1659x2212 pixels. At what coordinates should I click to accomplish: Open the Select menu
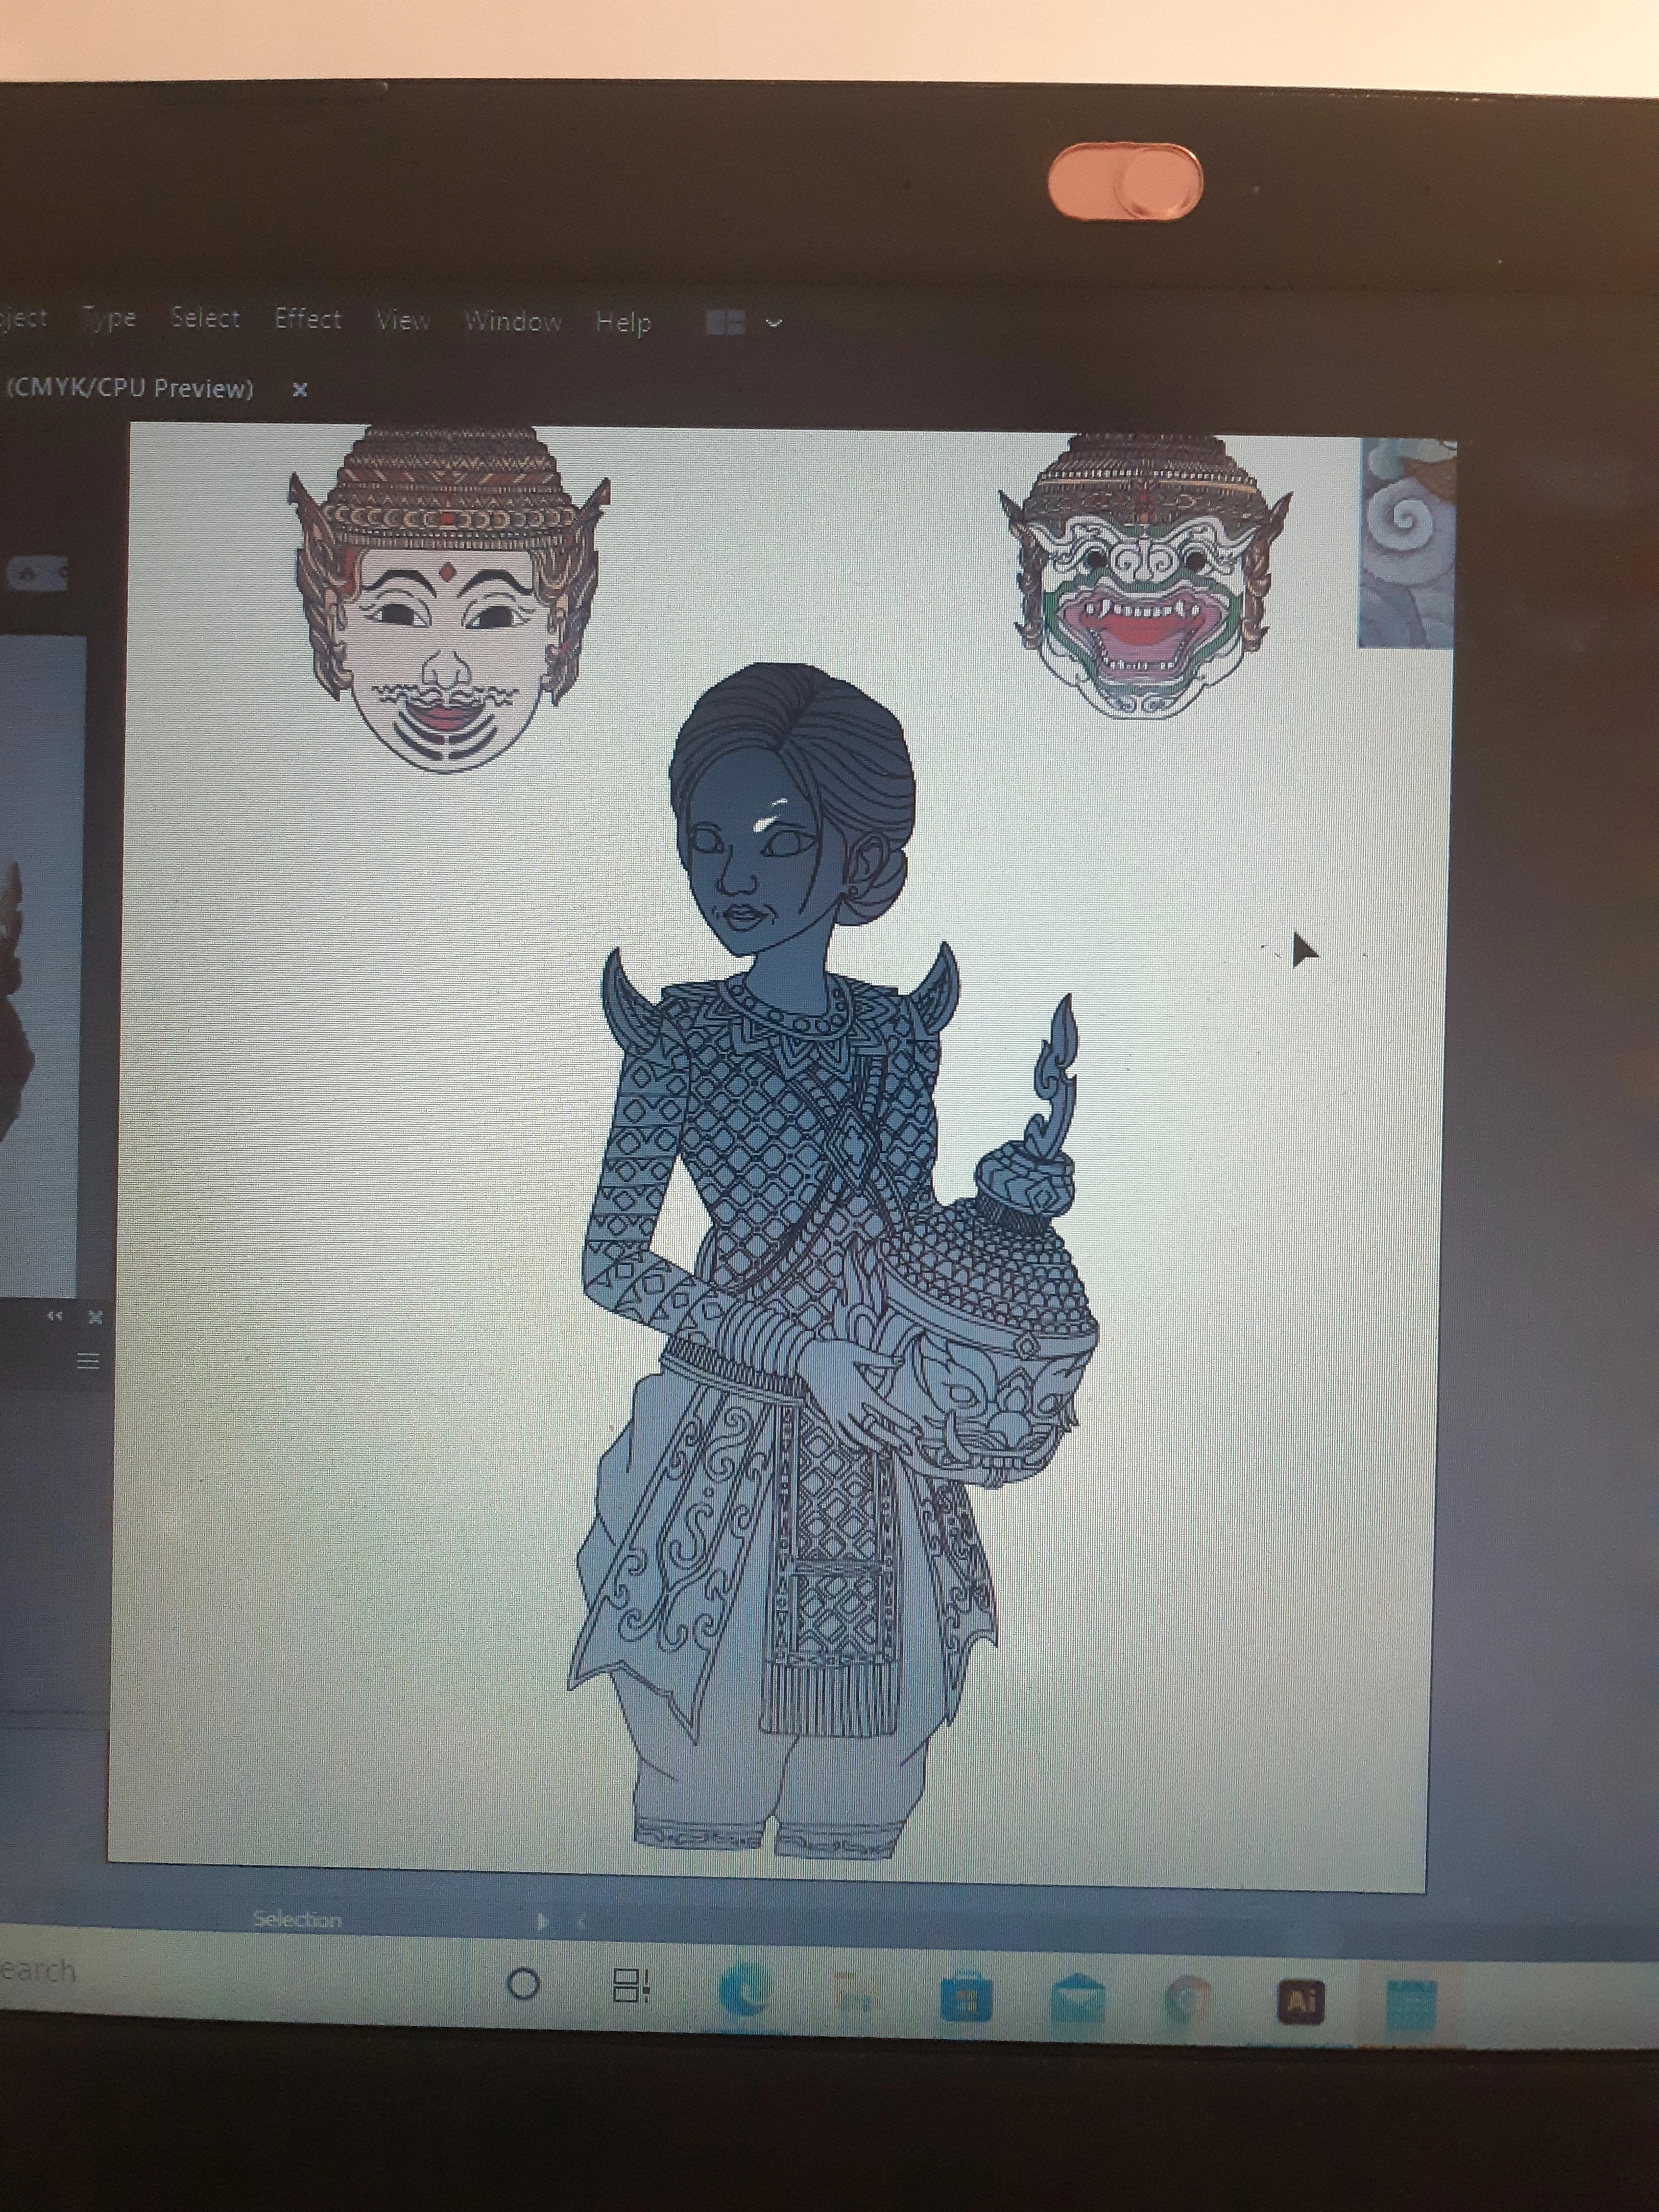click(205, 318)
